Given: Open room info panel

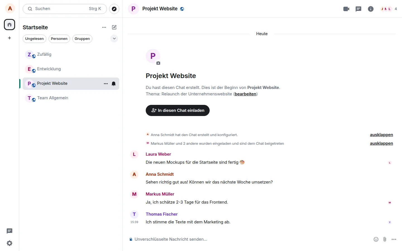Looking at the screenshot, I should click(x=371, y=9).
